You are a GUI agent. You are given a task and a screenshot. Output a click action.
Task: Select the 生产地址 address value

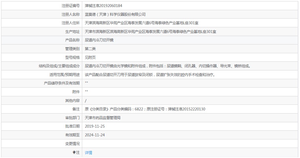[151, 32]
